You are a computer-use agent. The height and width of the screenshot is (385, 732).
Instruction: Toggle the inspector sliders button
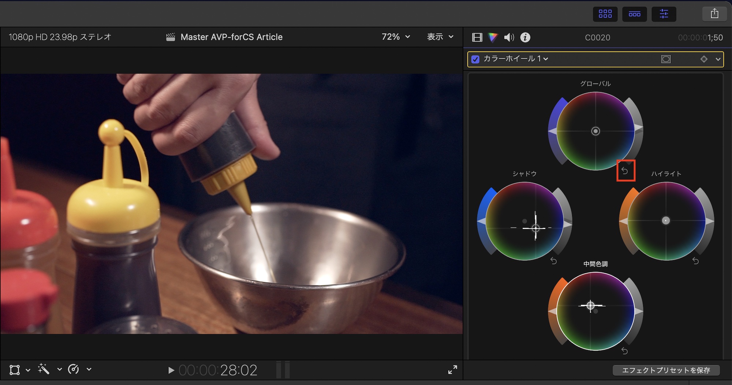tap(664, 14)
